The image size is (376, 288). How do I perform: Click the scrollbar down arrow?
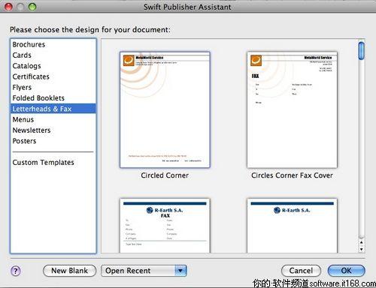[361, 249]
